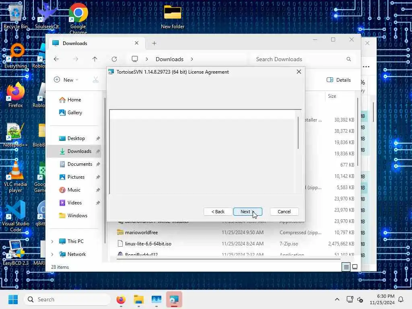Add a new File Explorer tab

pyautogui.click(x=154, y=43)
